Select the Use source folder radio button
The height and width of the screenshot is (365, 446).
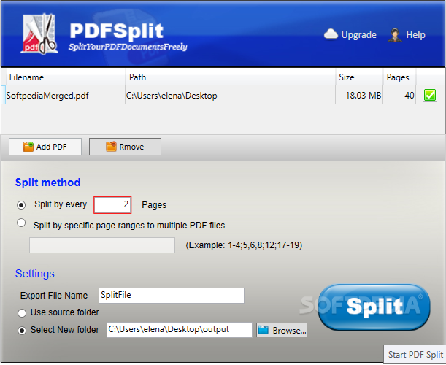[22, 313]
